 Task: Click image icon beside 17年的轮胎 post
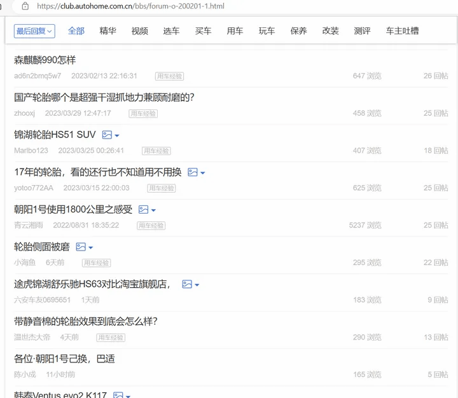coord(193,172)
